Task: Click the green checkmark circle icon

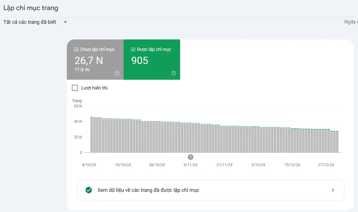Action: click(x=89, y=190)
